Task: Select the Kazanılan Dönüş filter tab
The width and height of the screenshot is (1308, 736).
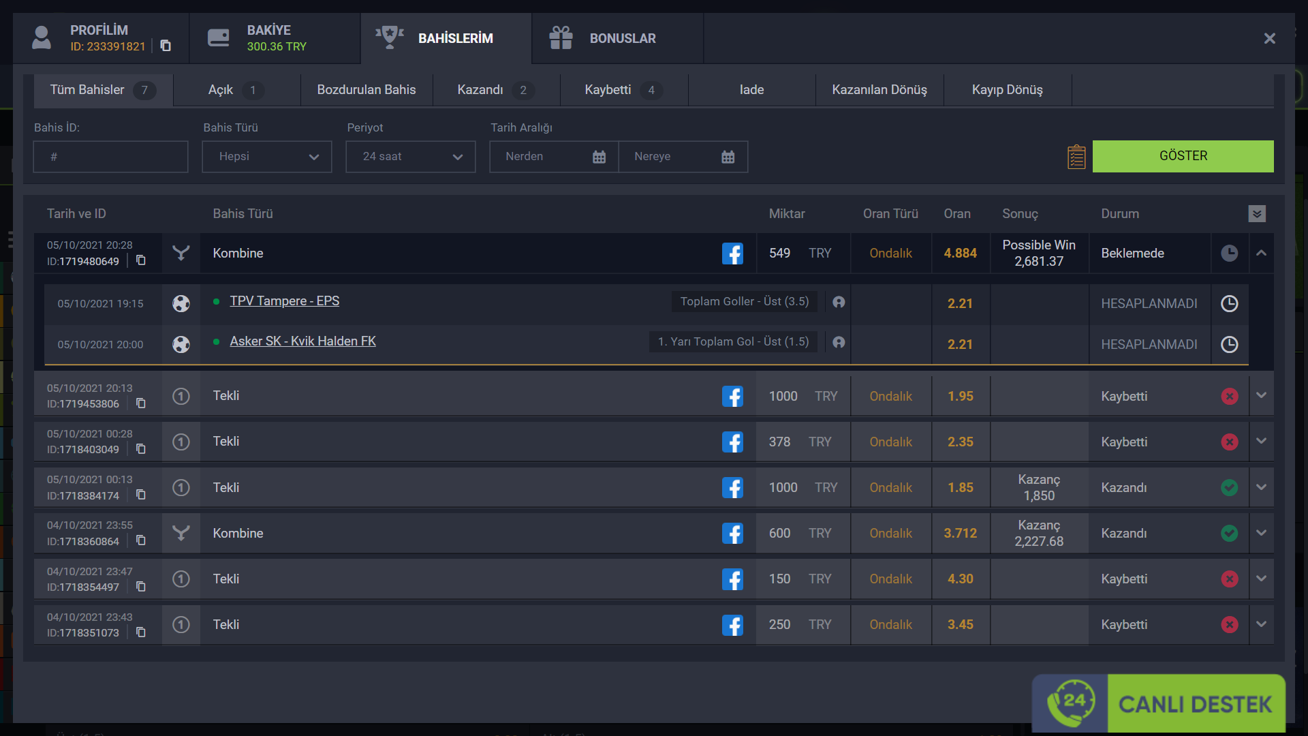Action: pyautogui.click(x=879, y=90)
